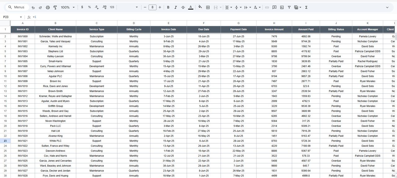
Task: Toggle italic formatting
Action: 176,7
